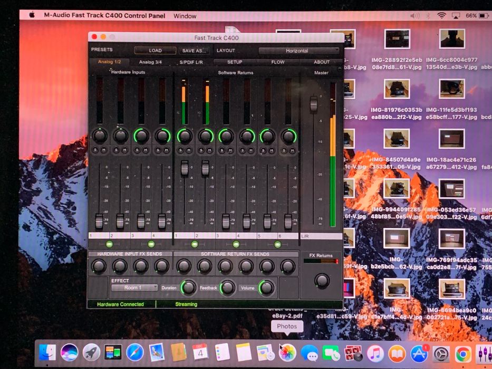The height and width of the screenshot is (369, 492).
Task: Open iTunes from the Dock
Action: [375, 354]
